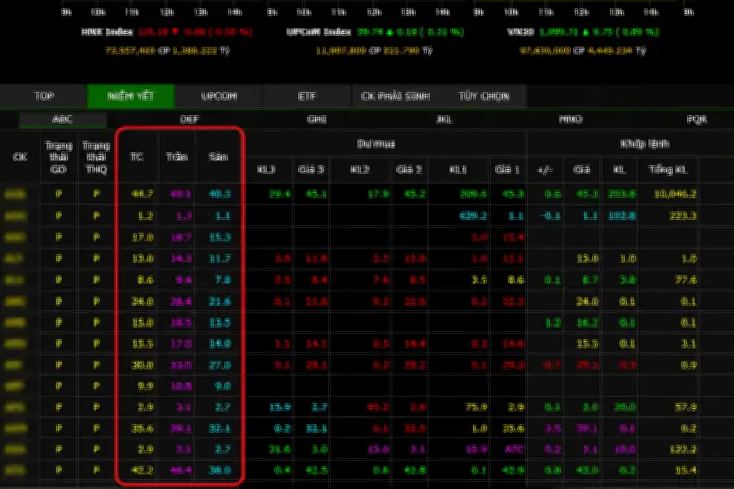Select the JKL alphabet filter
The height and width of the screenshot is (489, 734).
[444, 119]
